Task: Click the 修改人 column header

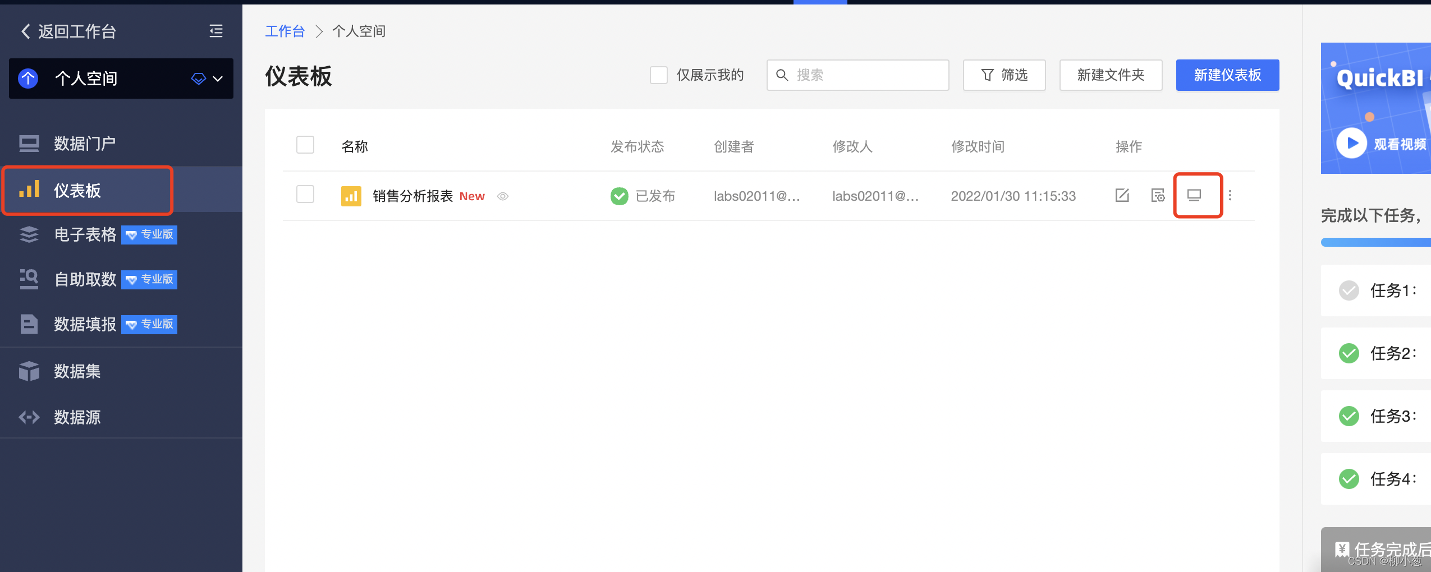Action: 852,147
